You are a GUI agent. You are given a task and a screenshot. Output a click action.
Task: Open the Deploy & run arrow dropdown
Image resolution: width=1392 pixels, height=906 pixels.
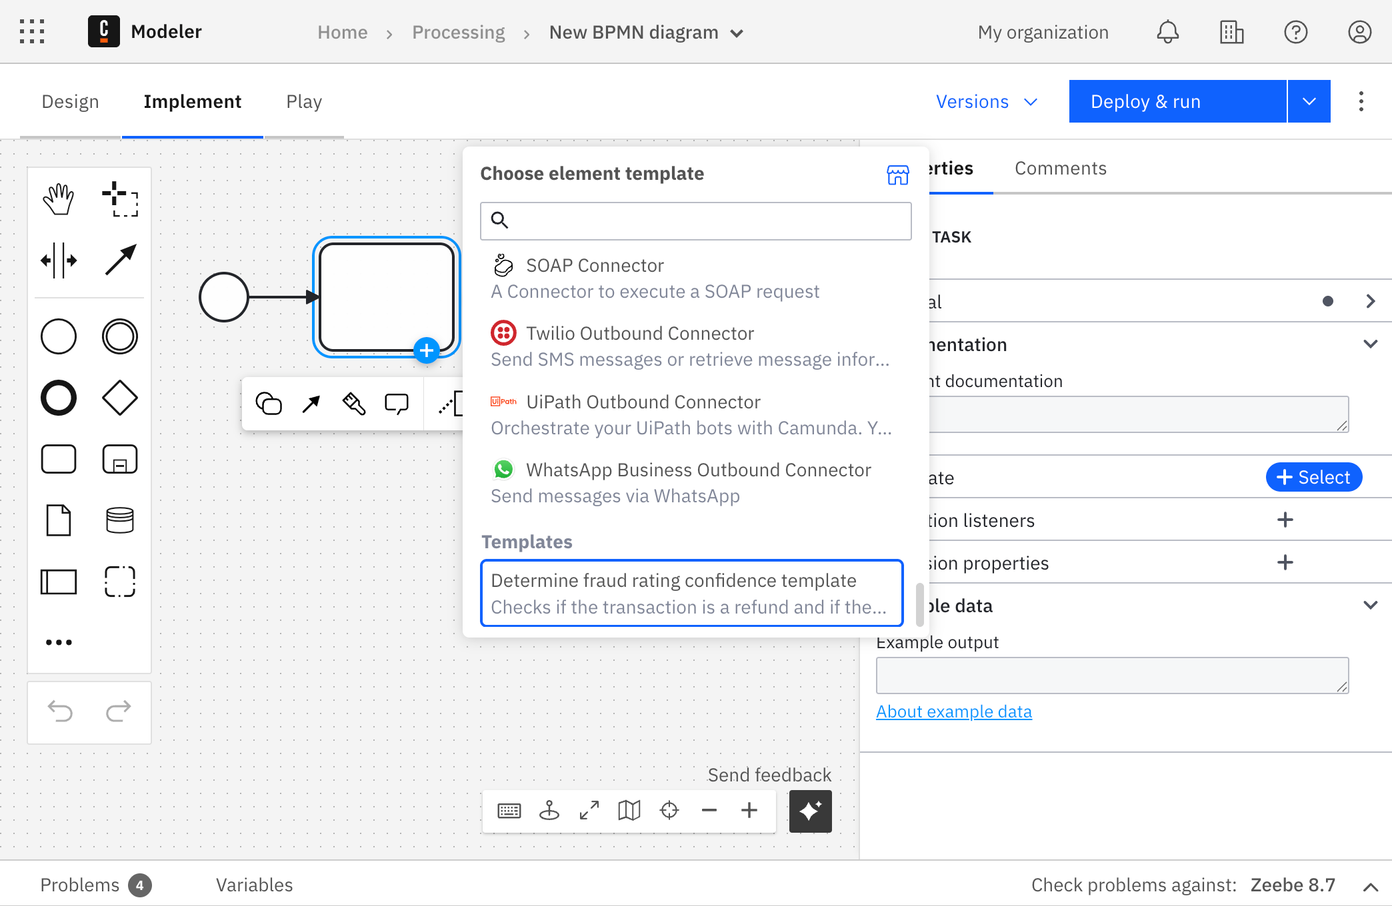tap(1309, 101)
